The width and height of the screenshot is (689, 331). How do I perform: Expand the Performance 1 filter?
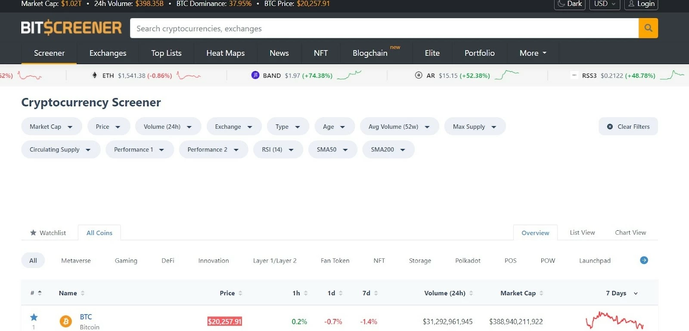pos(139,149)
